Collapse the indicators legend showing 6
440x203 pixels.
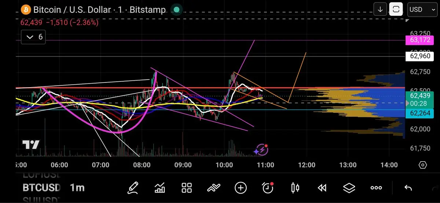33,37
